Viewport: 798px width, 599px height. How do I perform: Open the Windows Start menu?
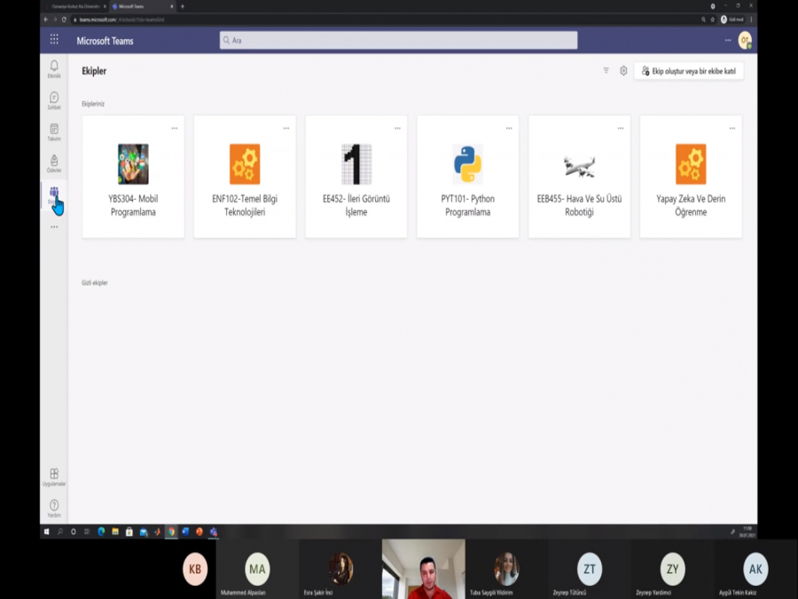point(47,532)
